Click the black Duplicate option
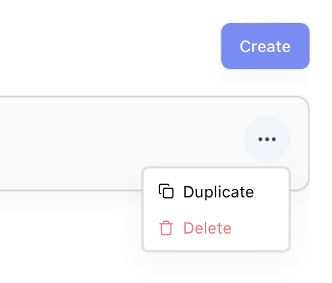Viewport: 332px width, 283px height. pos(216,192)
